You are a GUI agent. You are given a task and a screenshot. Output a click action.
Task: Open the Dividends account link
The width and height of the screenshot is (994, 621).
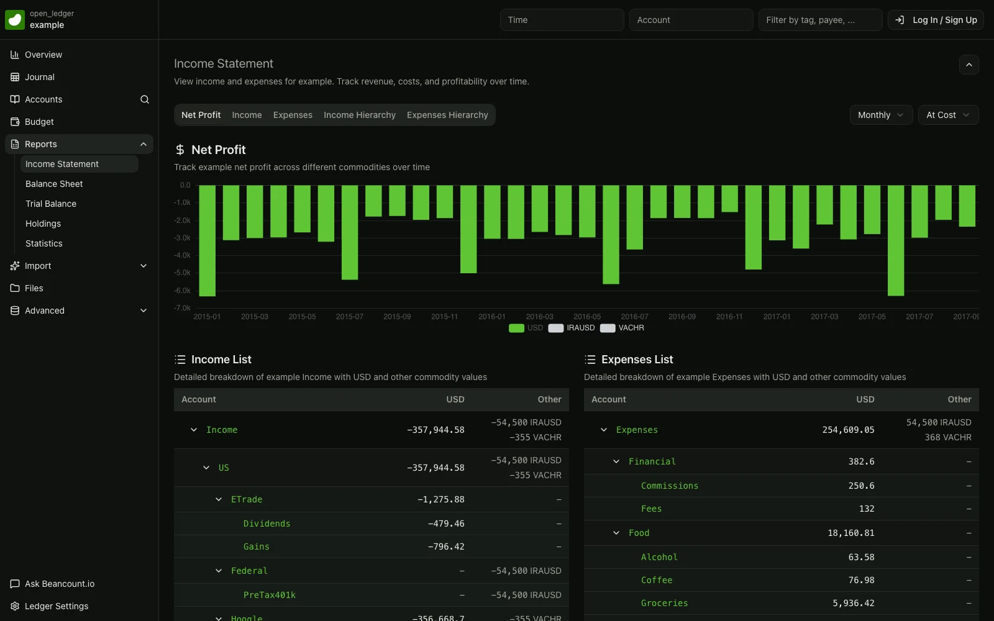coord(267,524)
